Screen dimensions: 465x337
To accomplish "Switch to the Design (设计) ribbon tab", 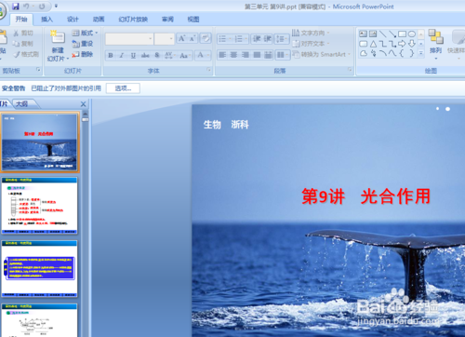I will tap(73, 20).
